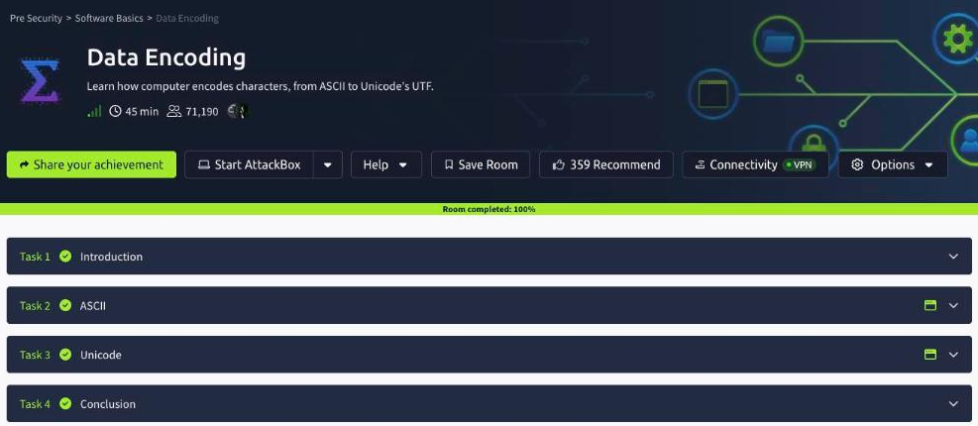Click the green check on Task 2

pos(65,305)
